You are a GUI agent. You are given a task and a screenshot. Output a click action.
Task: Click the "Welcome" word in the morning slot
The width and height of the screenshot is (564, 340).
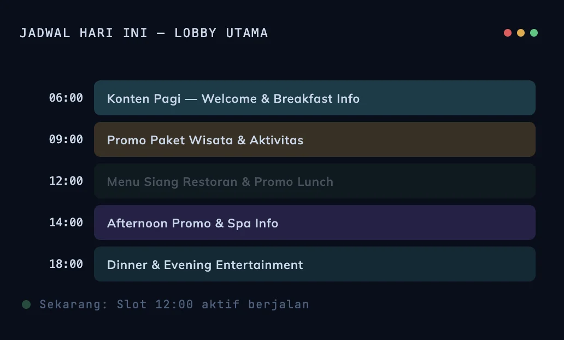coord(229,99)
